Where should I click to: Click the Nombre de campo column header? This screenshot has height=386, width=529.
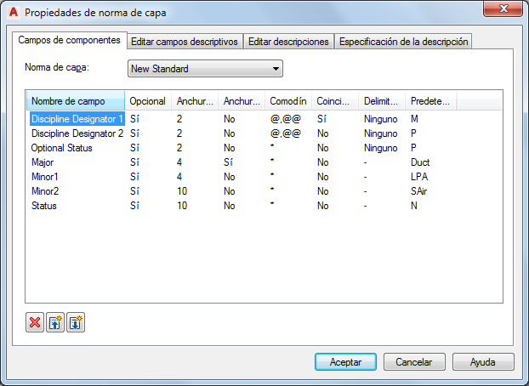tap(76, 101)
